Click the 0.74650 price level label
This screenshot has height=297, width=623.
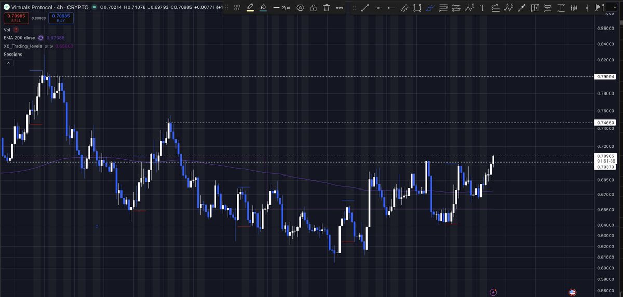606,123
